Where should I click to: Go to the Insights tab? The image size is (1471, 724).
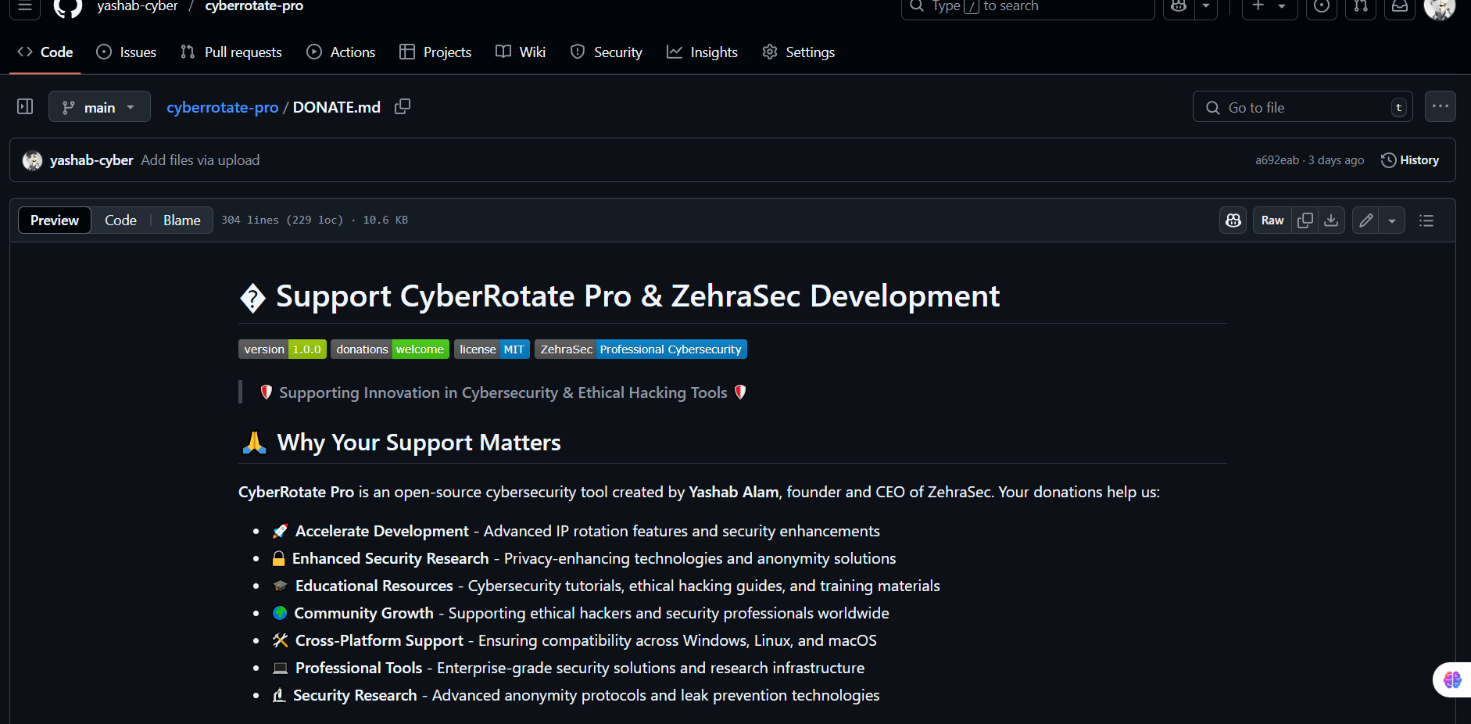click(x=702, y=52)
